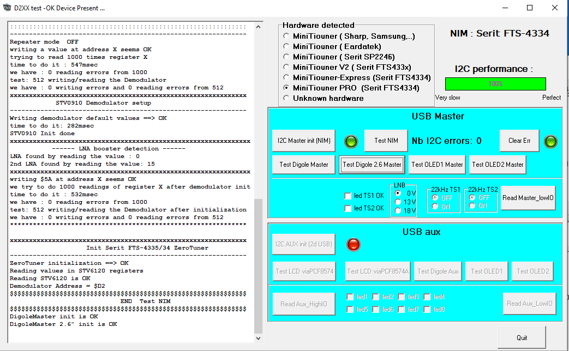This screenshot has width=569, height=351.
Task: Click the Test OLED2 button in USB aux
Action: click(x=532, y=271)
